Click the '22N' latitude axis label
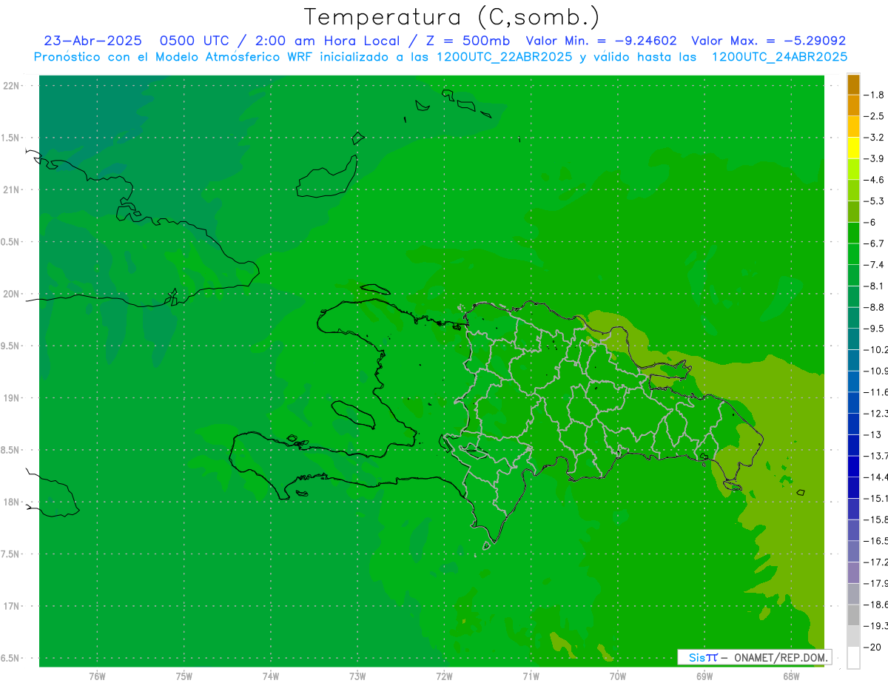888x686 pixels. pos(11,85)
